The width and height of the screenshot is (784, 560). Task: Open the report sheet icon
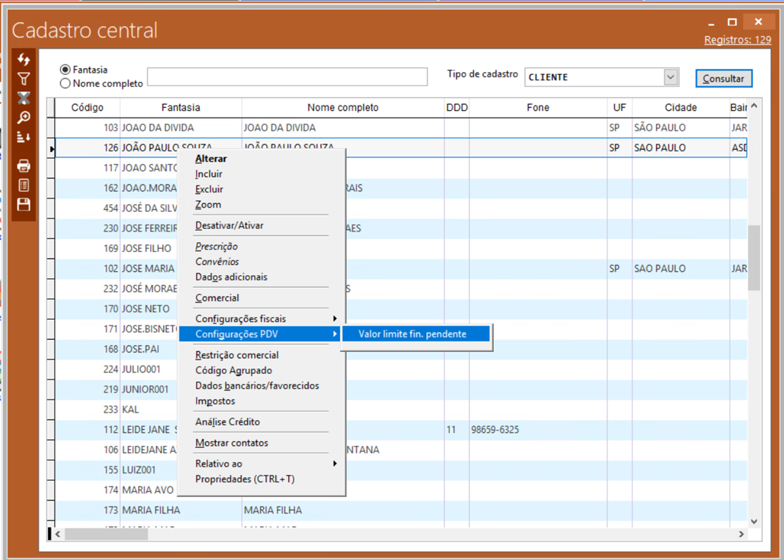[x=24, y=185]
